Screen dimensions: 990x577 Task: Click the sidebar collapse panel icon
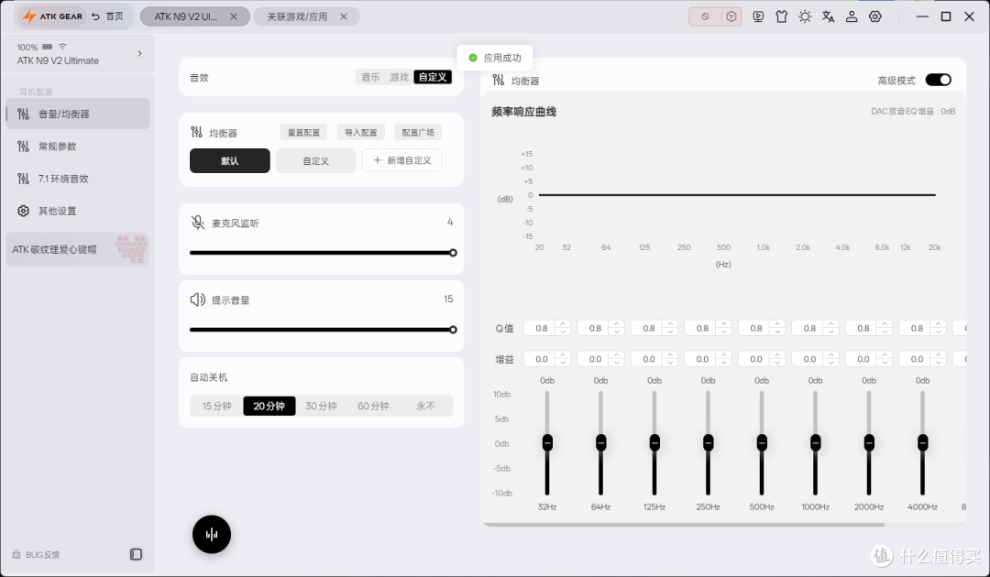tap(136, 554)
